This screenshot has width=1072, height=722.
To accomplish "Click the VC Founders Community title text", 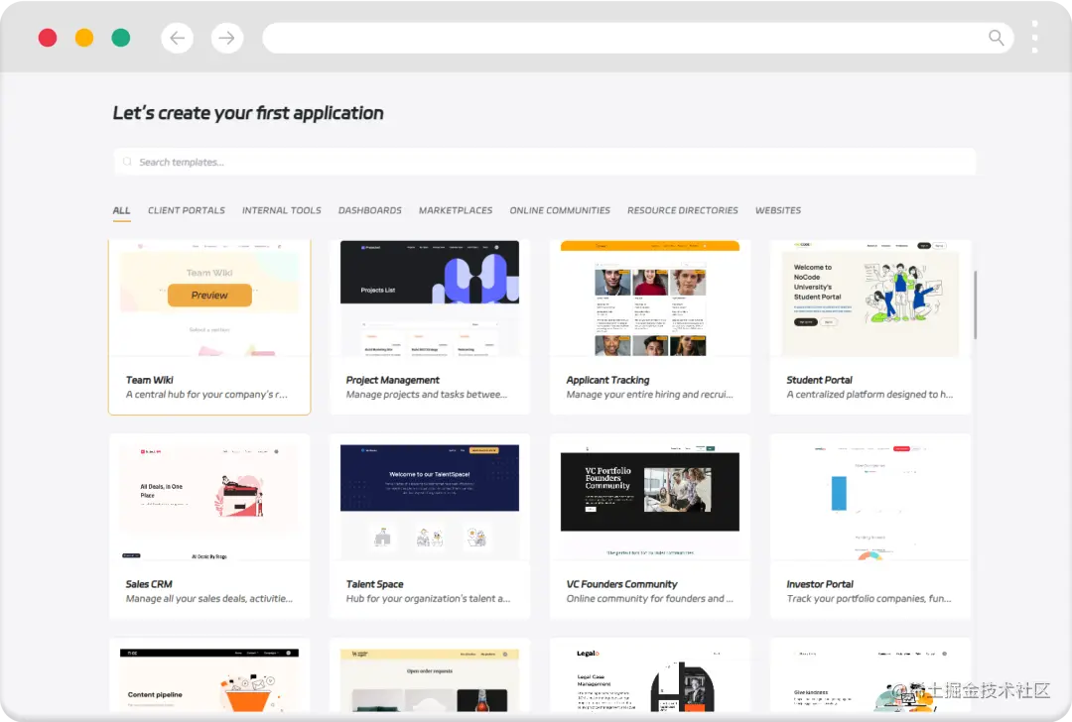I will 621,584.
